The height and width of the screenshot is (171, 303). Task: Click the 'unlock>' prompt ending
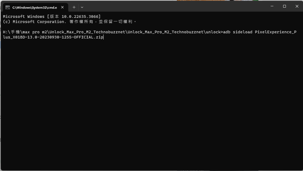pyautogui.click(x=214, y=32)
